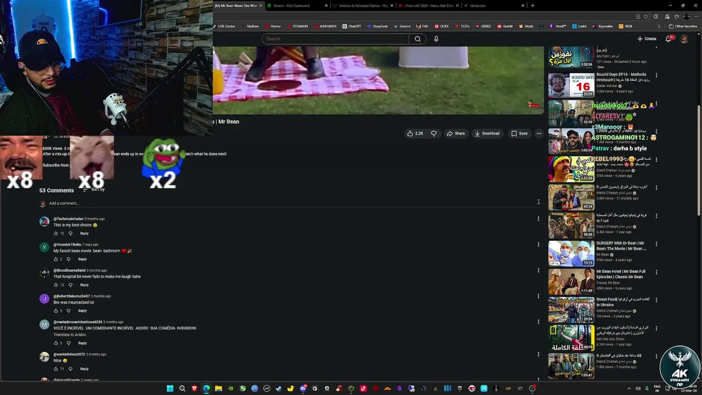This screenshot has height=395, width=702.
Task: Open a new browser tab
Action: click(533, 5)
